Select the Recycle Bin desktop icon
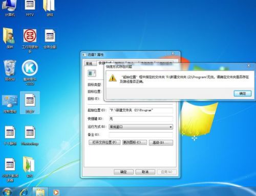256x196 pixels. point(10,70)
